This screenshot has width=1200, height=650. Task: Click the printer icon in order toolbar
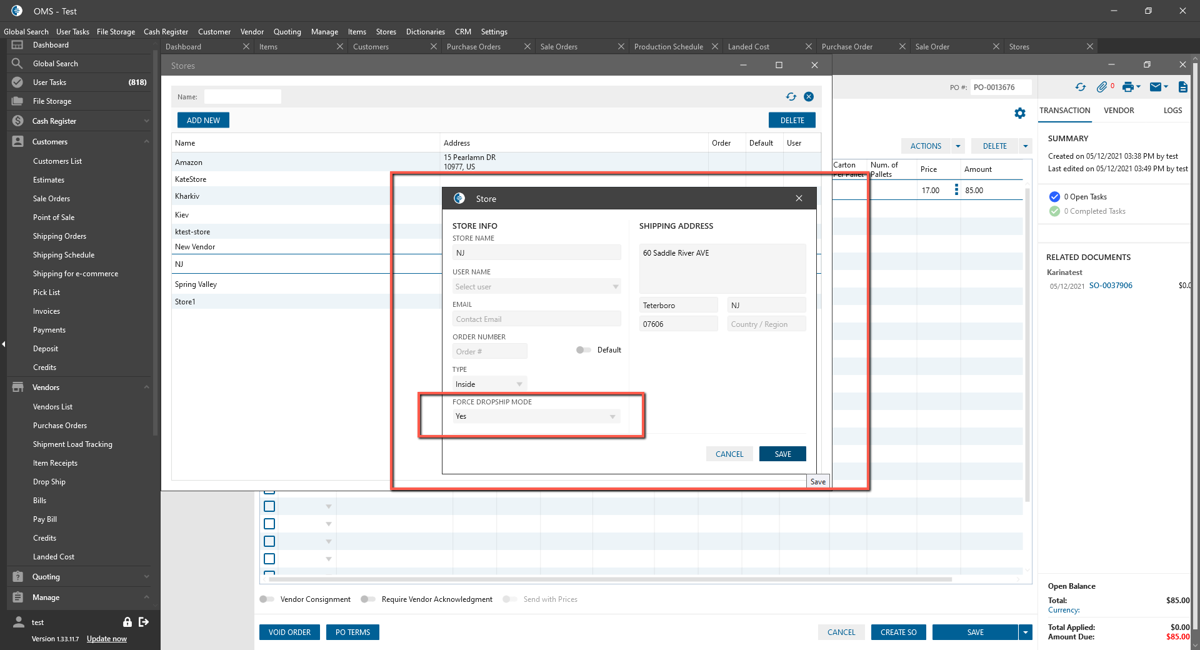tap(1127, 87)
